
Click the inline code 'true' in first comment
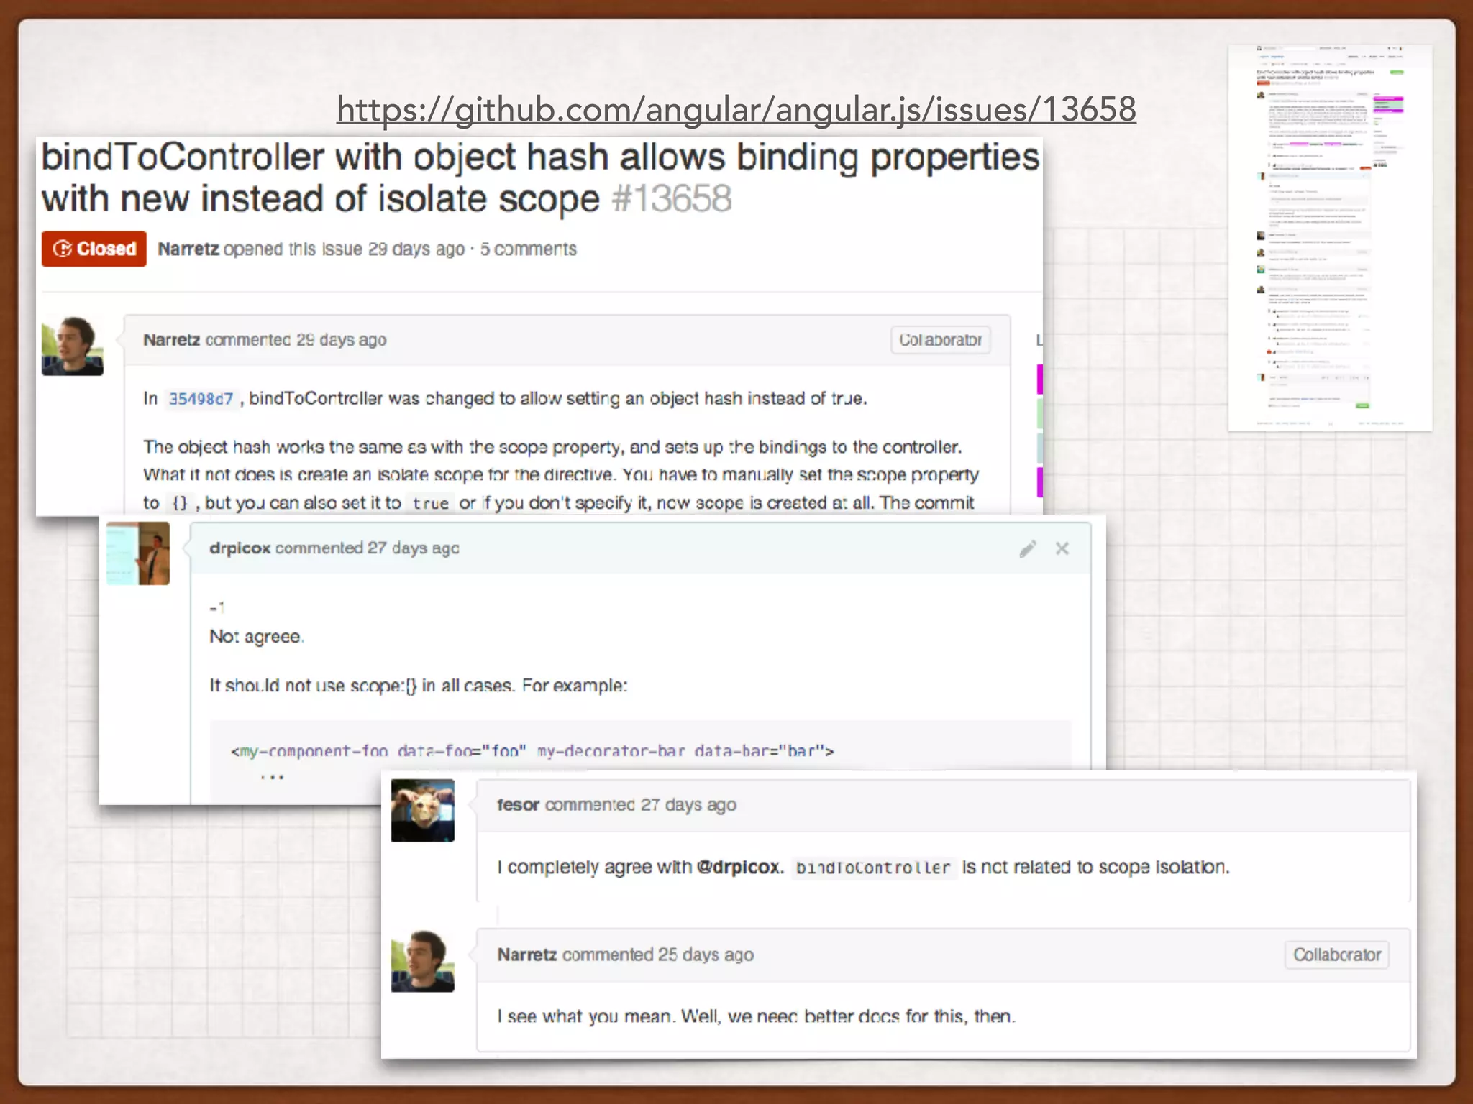(431, 504)
